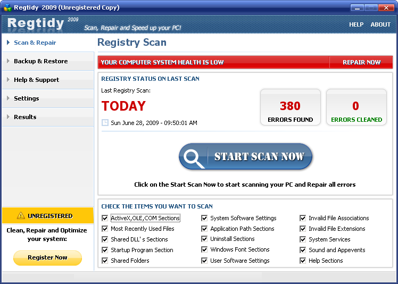This screenshot has width=398, height=284.
Task: Toggle User Software Settings checkbox
Action: click(204, 261)
